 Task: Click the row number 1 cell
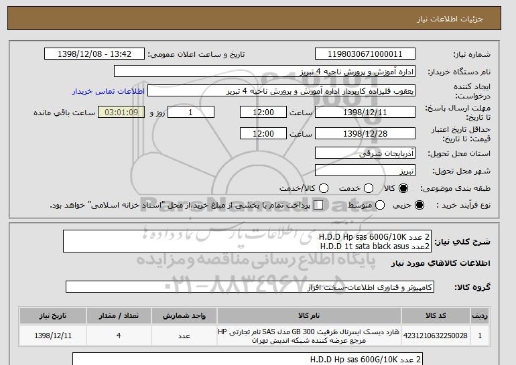click(480, 336)
